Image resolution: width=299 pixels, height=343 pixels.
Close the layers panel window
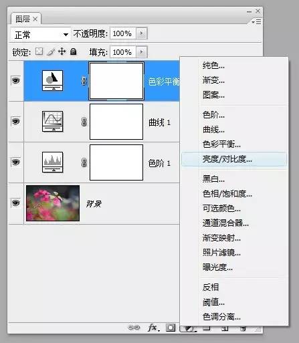(258, 11)
